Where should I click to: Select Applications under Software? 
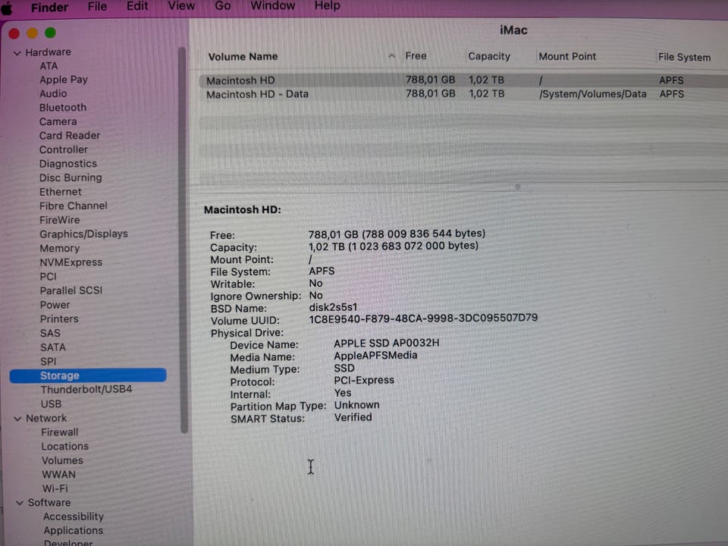(74, 531)
